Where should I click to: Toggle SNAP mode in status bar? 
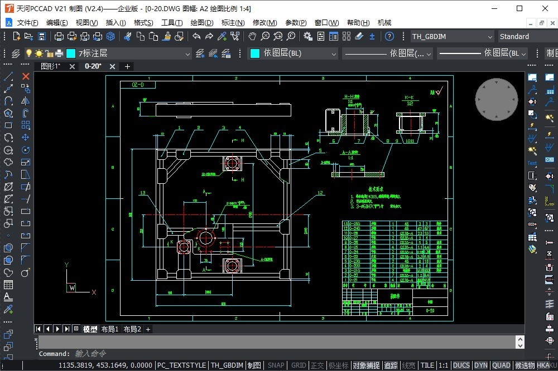[276, 365]
